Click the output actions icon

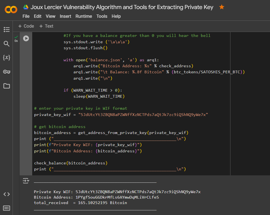tap(26, 181)
